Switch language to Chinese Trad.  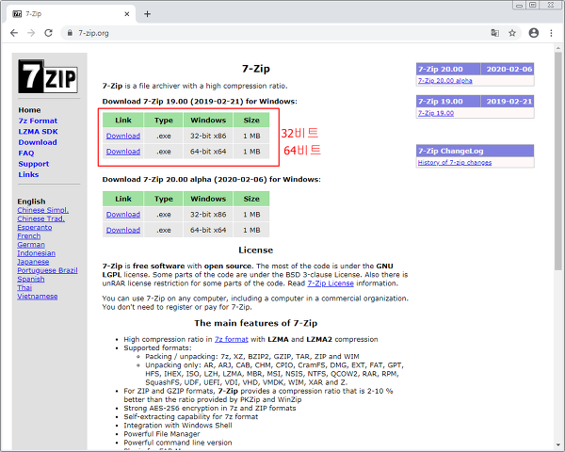coord(41,218)
